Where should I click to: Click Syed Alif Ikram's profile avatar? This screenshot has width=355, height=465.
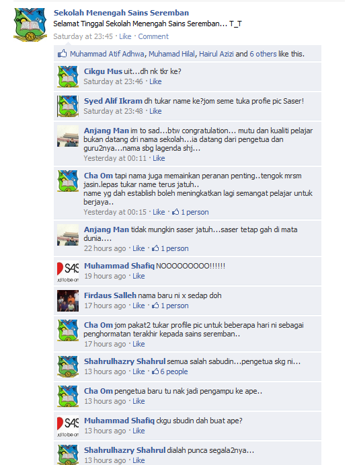pyautogui.click(x=68, y=106)
